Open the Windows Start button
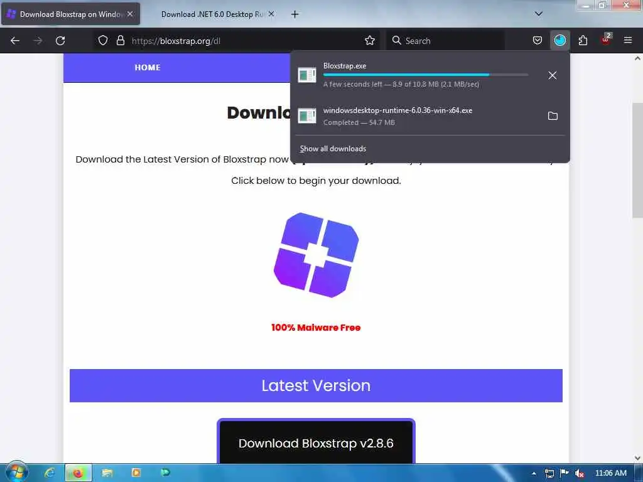The image size is (643, 482). tap(16, 472)
